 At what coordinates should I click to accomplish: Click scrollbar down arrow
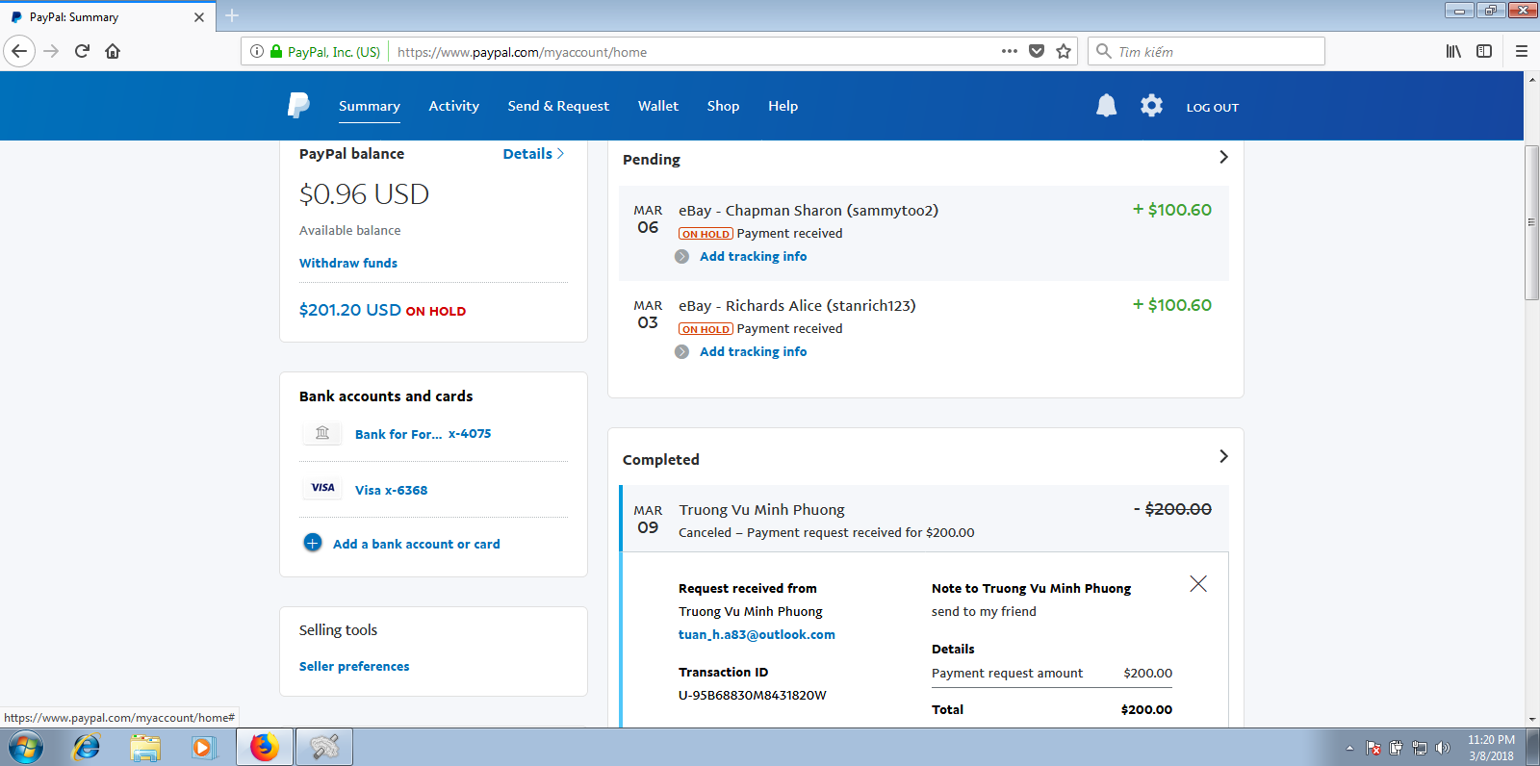click(1531, 719)
